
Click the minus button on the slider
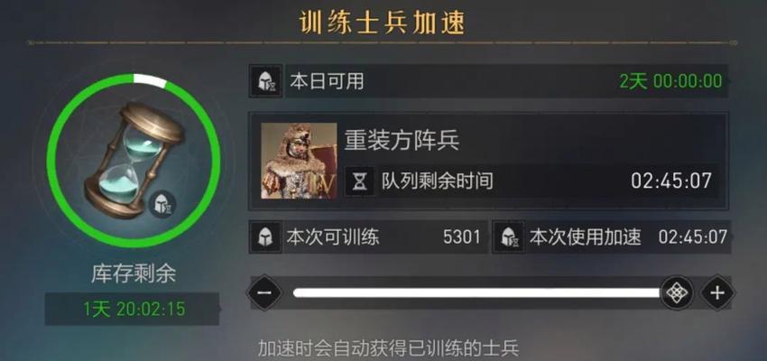tap(264, 293)
